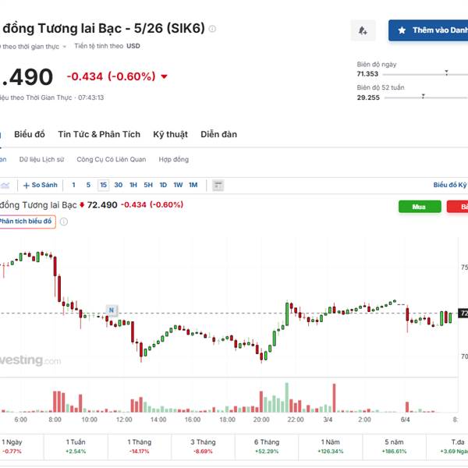
Task: Click the current price label on the chart's right axis
Action: [x=463, y=314]
